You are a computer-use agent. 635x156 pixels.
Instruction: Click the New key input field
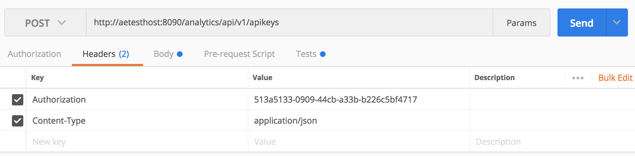point(137,141)
